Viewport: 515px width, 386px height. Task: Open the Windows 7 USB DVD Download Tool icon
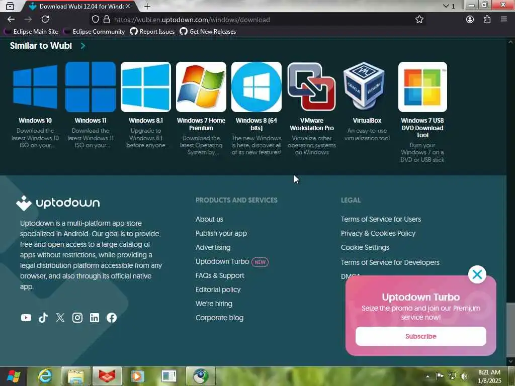[422, 87]
